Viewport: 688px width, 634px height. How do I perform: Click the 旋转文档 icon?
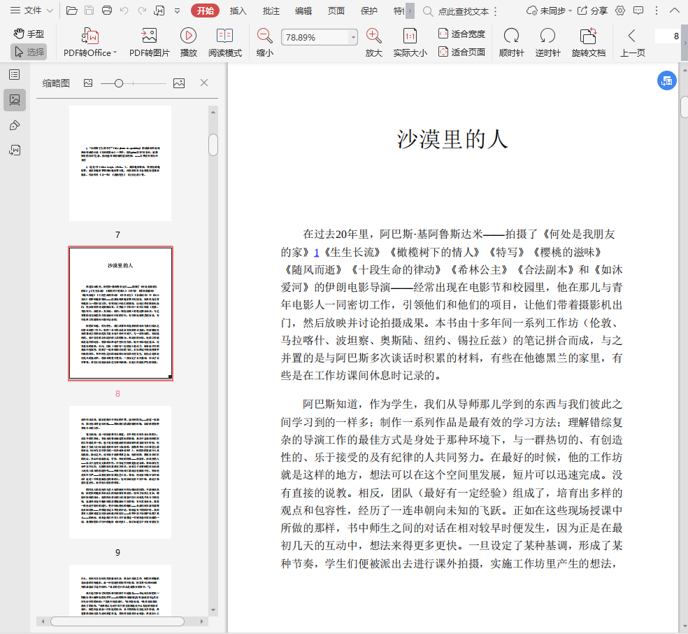588,36
